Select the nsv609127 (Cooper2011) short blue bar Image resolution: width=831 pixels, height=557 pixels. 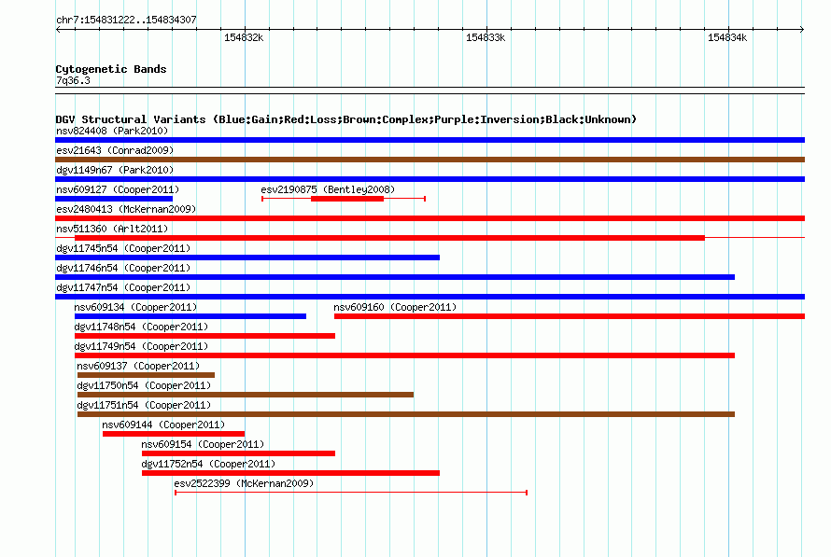[114, 199]
